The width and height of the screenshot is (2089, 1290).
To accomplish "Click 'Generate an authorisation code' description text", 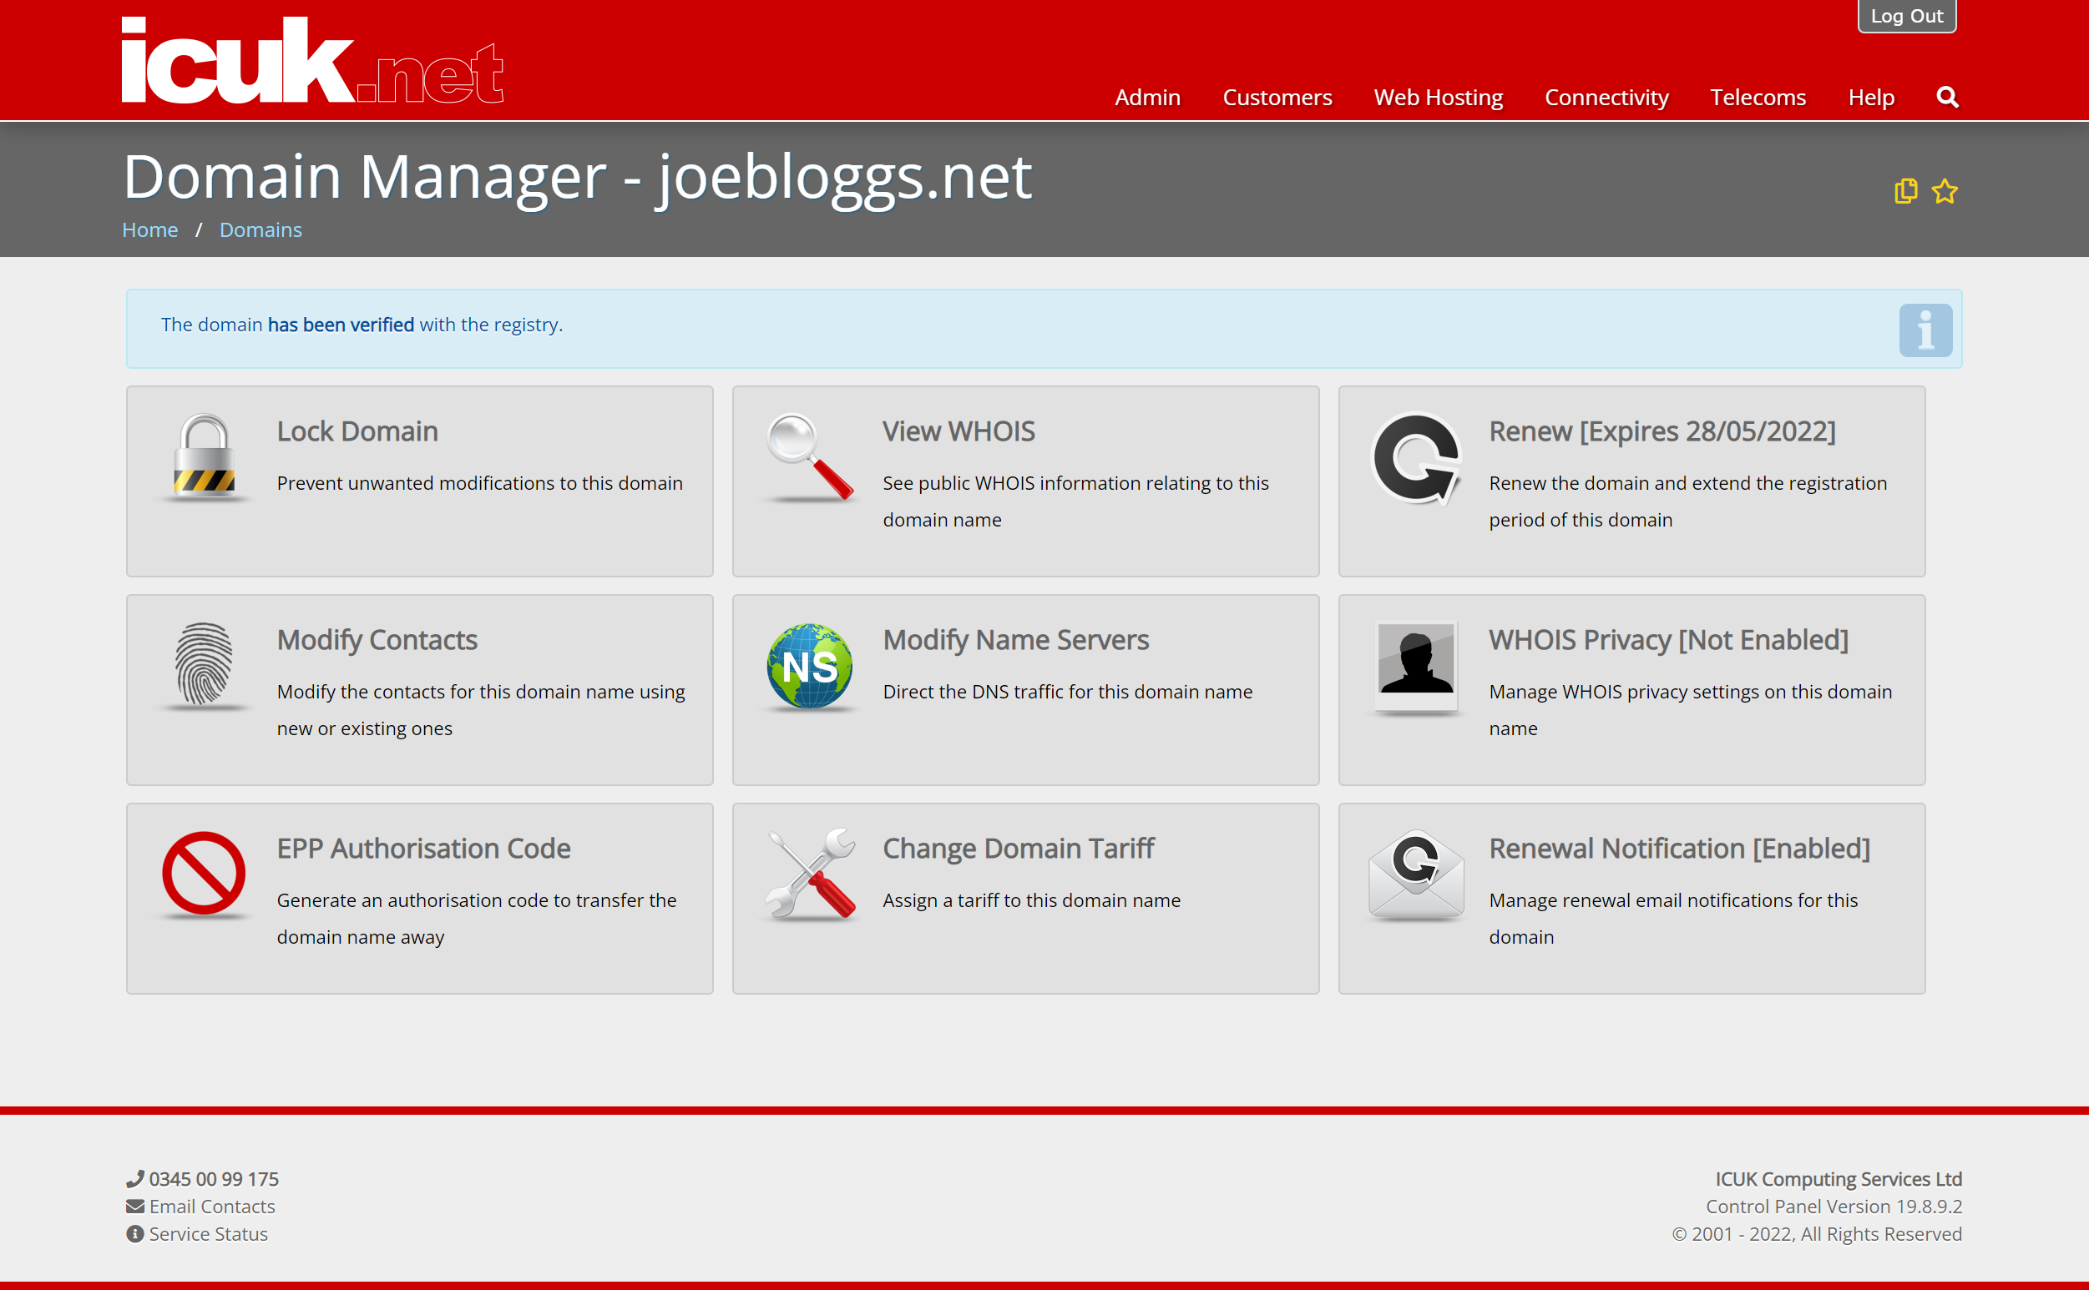I will tap(477, 918).
